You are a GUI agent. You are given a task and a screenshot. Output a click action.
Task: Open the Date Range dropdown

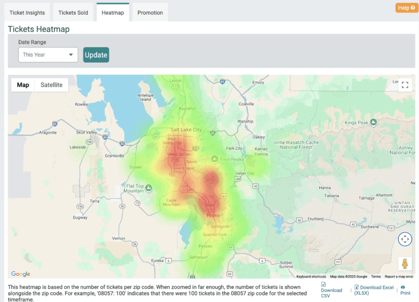coord(48,55)
